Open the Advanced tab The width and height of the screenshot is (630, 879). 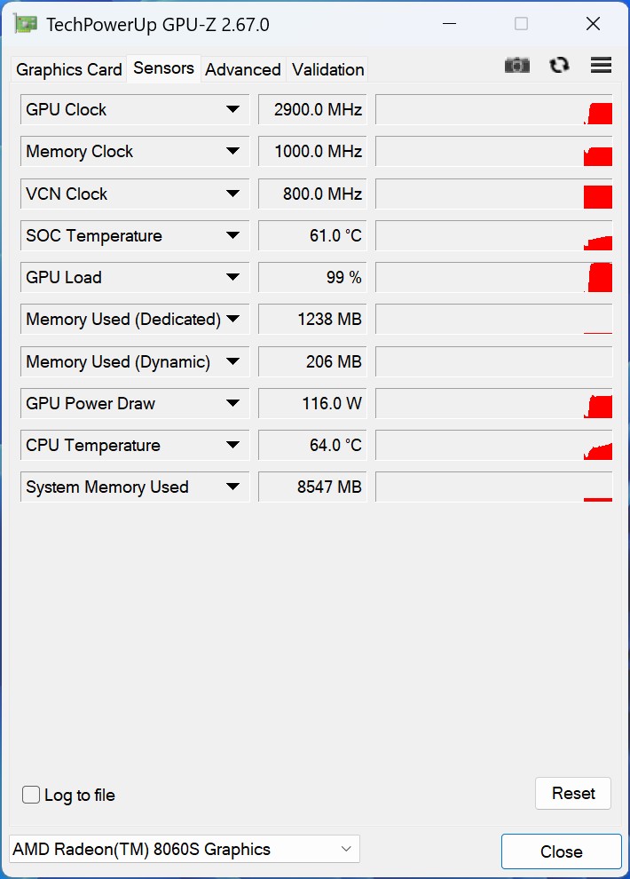coord(243,69)
